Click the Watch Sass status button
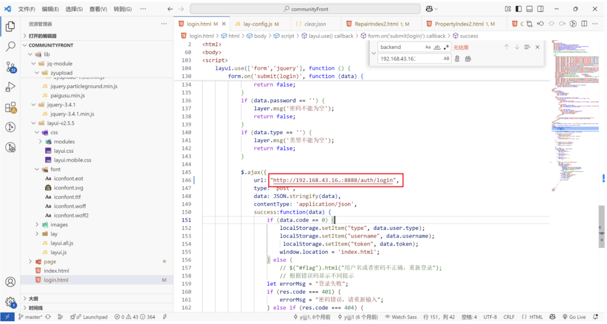 pyautogui.click(x=401, y=317)
